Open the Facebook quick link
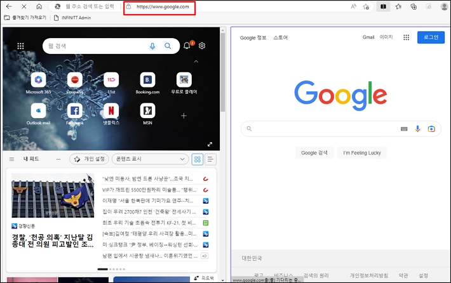Screen dimensions: 451x283 click(75, 114)
